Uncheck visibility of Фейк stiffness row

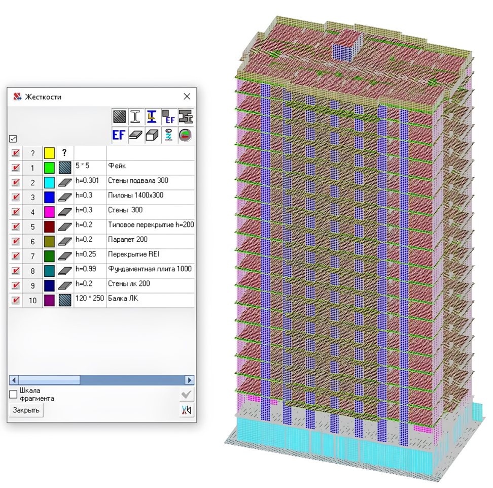pyautogui.click(x=16, y=168)
